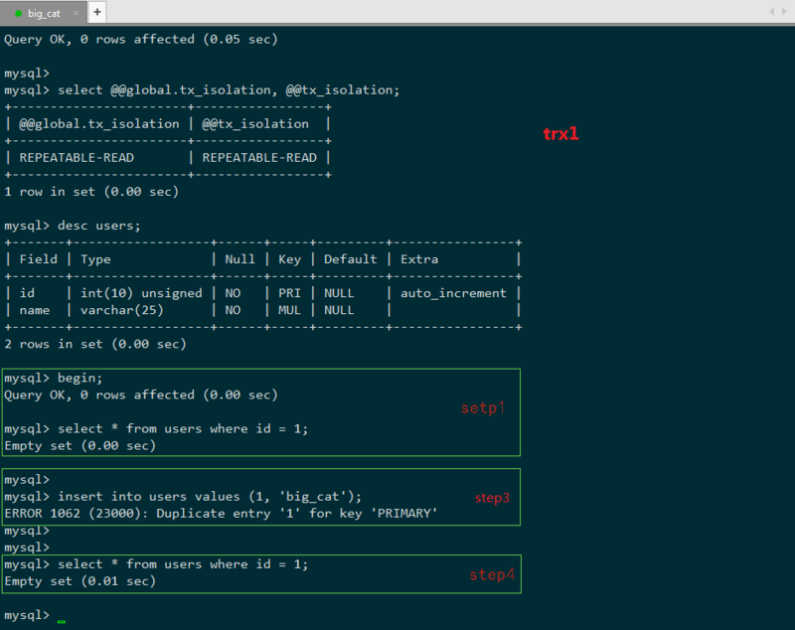The image size is (795, 630).
Task: Click the 'insert into users values' command
Action: (210, 497)
